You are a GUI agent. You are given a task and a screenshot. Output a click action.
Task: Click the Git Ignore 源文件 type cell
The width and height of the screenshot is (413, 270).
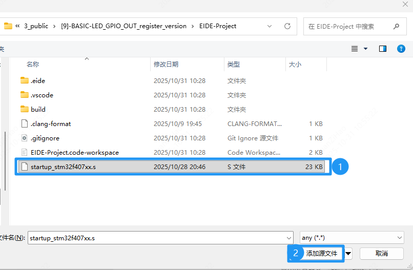pos(253,138)
